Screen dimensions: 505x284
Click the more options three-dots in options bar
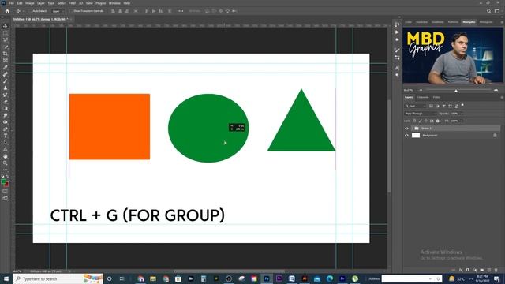click(181, 11)
